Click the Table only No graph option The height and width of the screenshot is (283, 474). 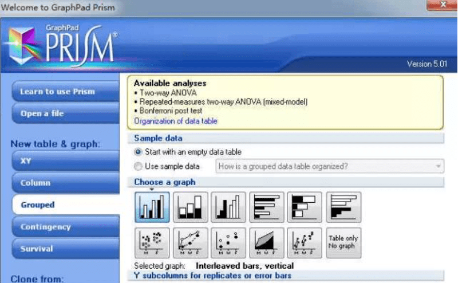click(x=343, y=241)
